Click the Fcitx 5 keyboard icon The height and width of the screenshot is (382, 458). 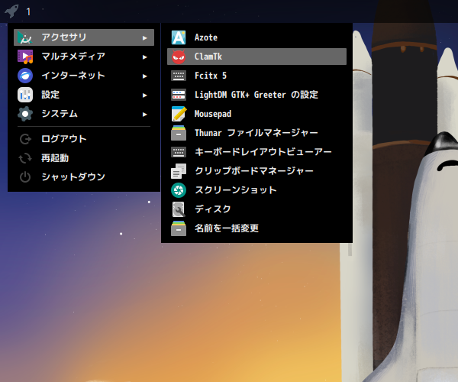[179, 76]
